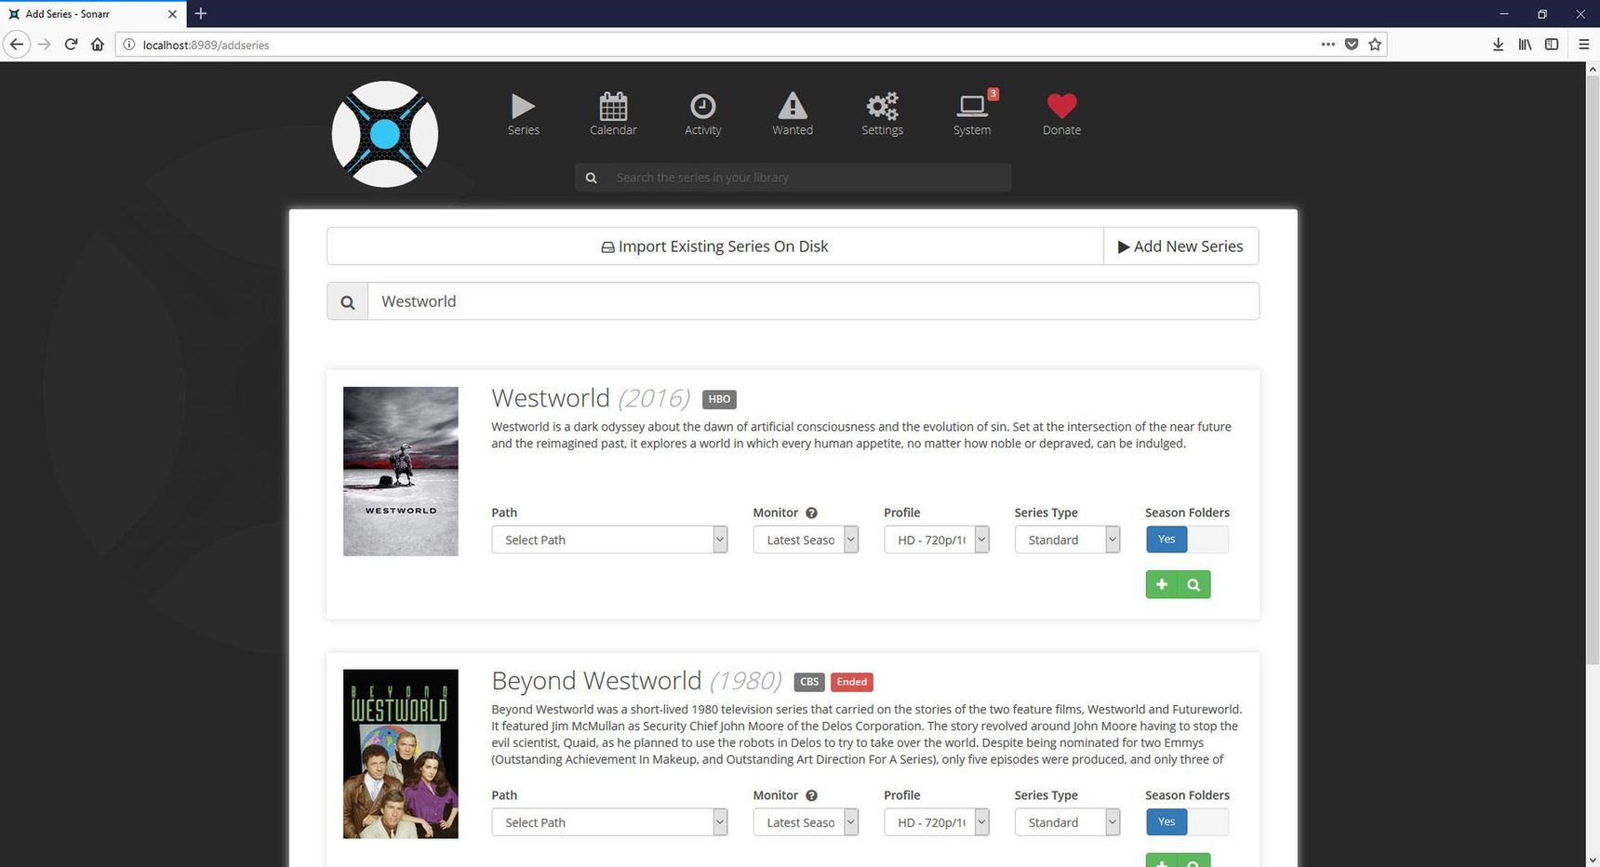This screenshot has width=1600, height=867.
Task: Open Path dropdown for Westworld (2016)
Action: click(609, 540)
